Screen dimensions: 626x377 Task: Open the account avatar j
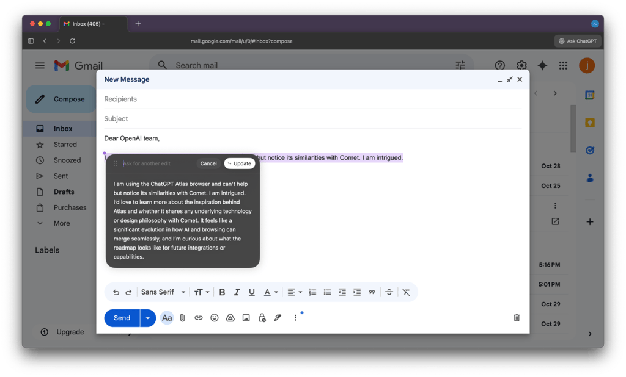click(587, 65)
